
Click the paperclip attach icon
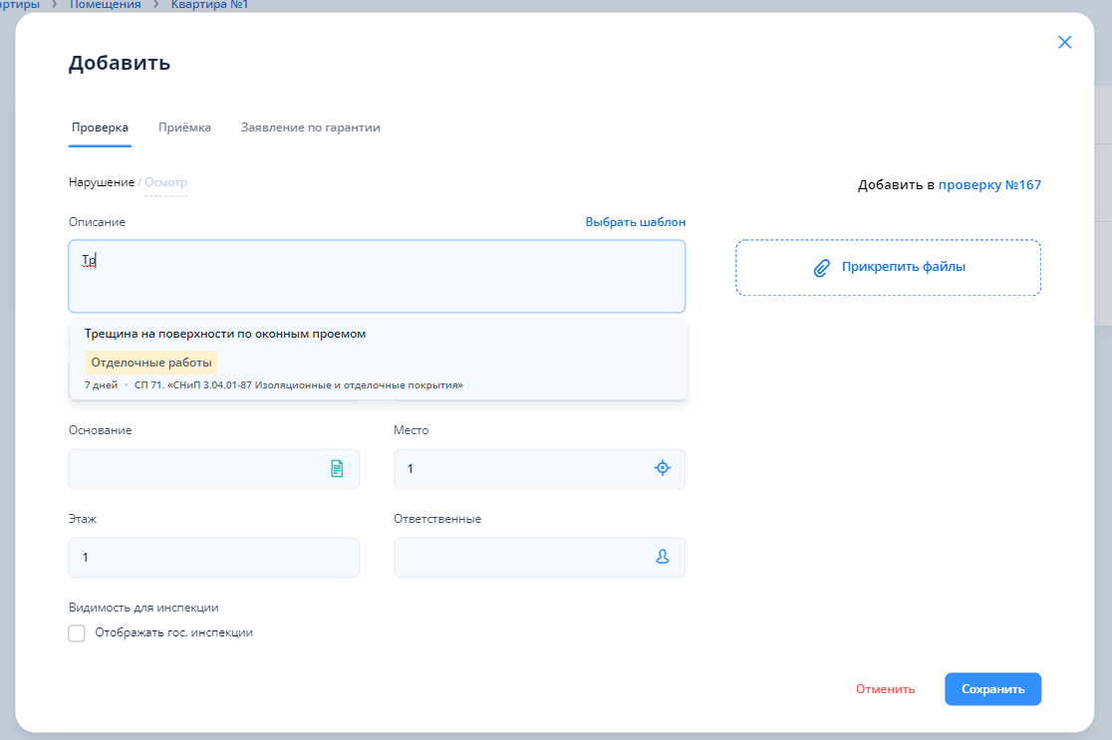tap(822, 267)
